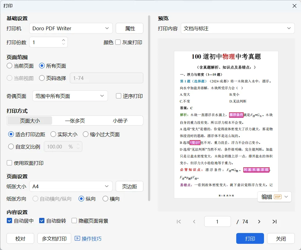Go to next preview page
Screen dimensions: 301x250
(259, 222)
